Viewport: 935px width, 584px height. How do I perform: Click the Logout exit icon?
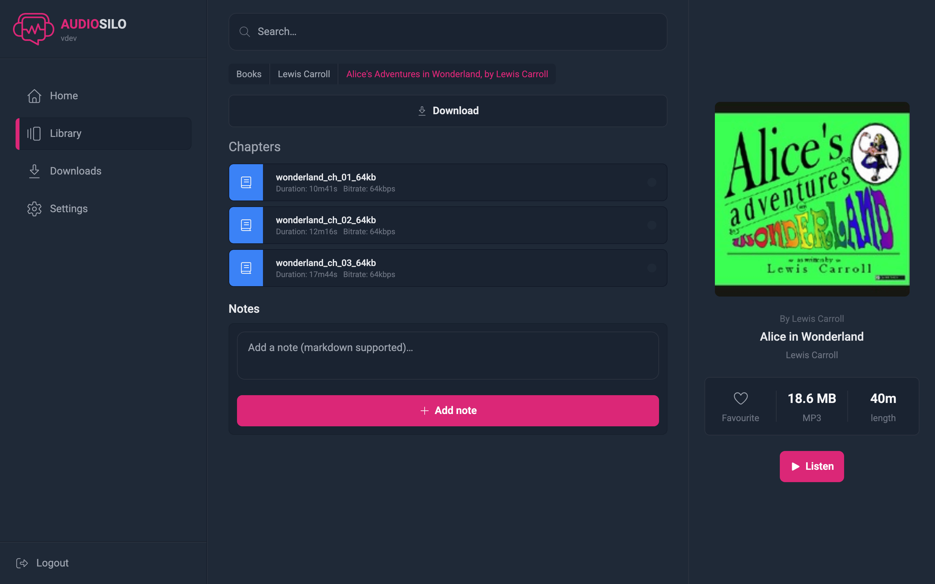coord(22,563)
